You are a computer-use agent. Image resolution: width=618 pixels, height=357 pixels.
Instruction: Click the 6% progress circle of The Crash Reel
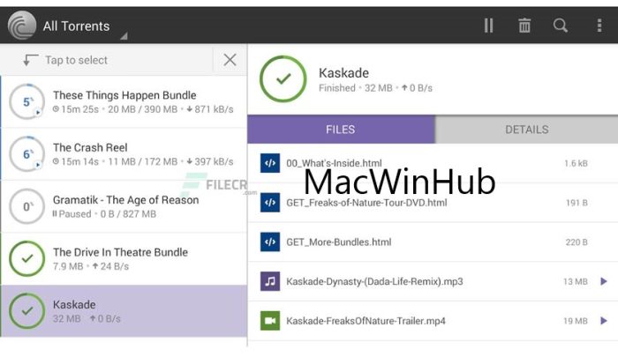[26, 154]
